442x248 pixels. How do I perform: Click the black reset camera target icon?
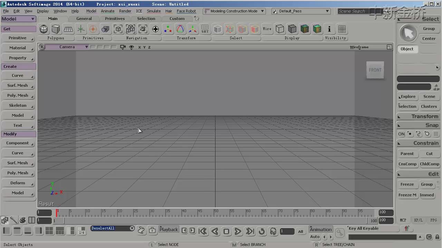point(155,29)
